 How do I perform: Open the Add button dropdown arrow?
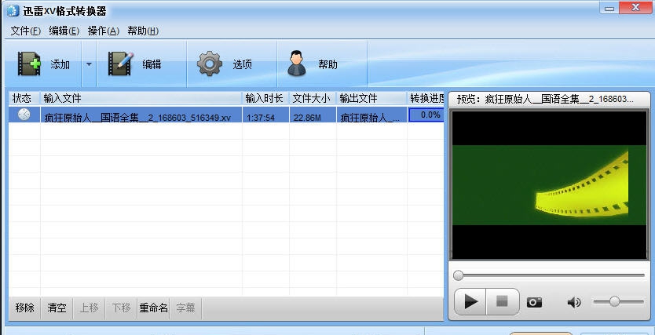pos(89,64)
